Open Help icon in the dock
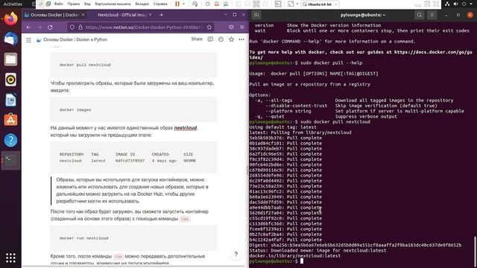The height and width of the screenshot is (268, 477). point(10,141)
